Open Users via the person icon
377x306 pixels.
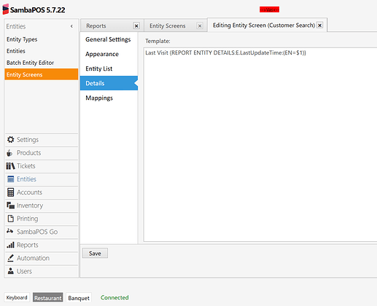(x=11, y=271)
